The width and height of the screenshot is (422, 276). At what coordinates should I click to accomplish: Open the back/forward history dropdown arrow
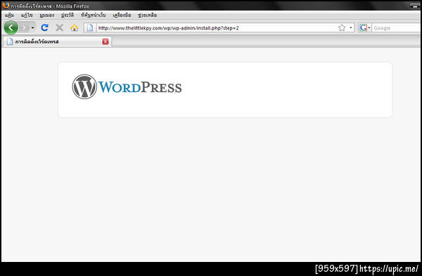(x=32, y=27)
